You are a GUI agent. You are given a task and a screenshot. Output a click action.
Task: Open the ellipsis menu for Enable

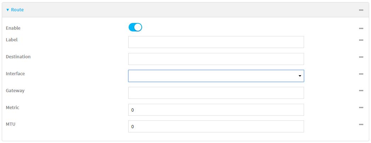361,28
